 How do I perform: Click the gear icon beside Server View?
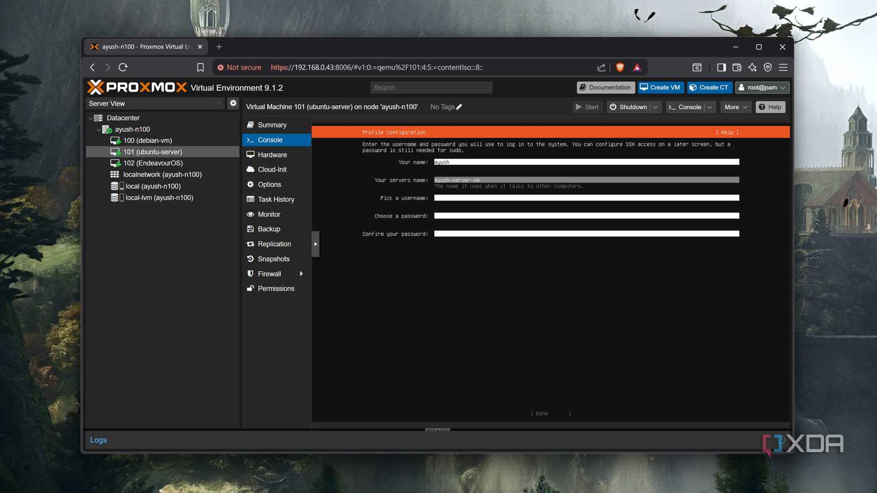click(x=233, y=103)
